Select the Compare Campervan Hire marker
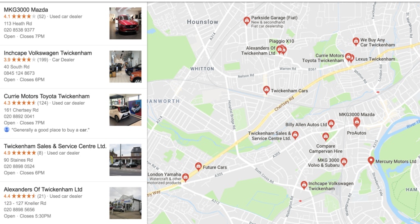 coord(325,137)
